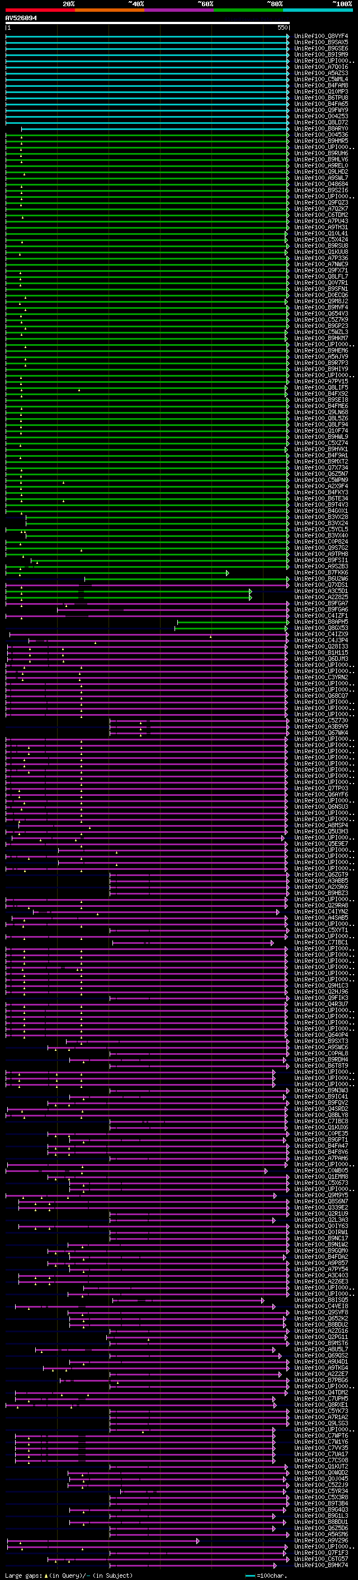Click hit label UniRef100_B9HMR5
358x1580 pixels.
pos(321,141)
